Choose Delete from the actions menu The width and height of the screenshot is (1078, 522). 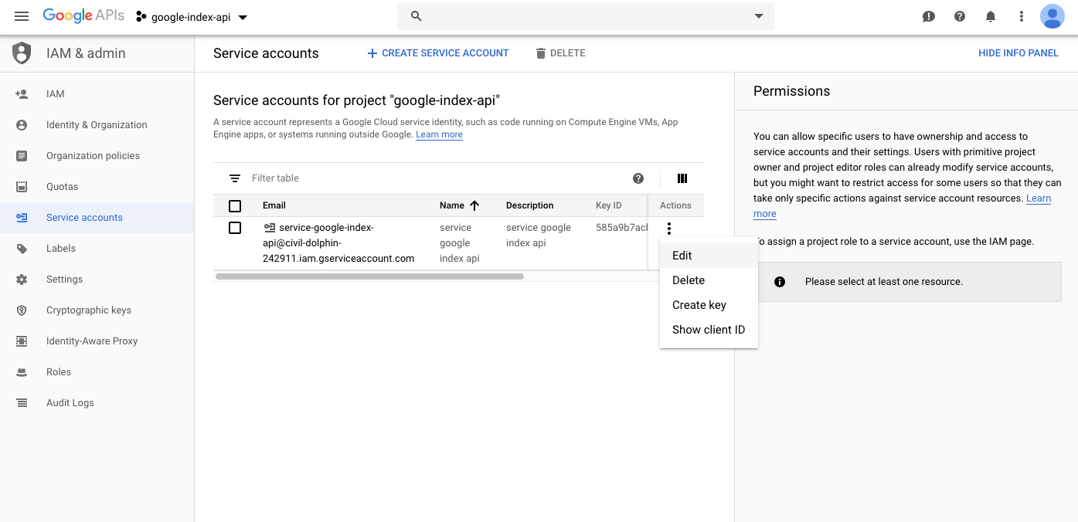tap(709, 280)
